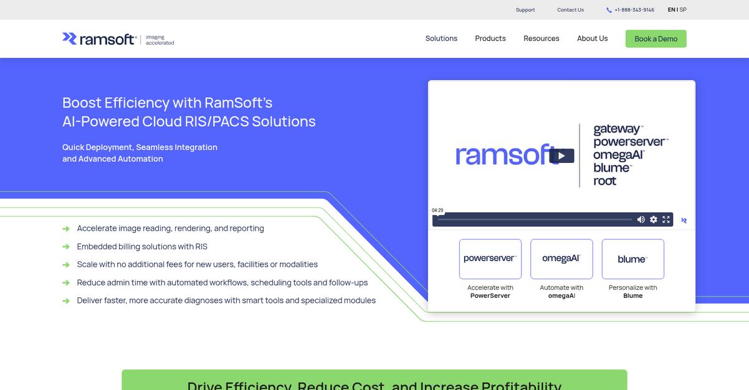Open the Contact Us link
The width and height of the screenshot is (749, 390).
[x=570, y=10]
